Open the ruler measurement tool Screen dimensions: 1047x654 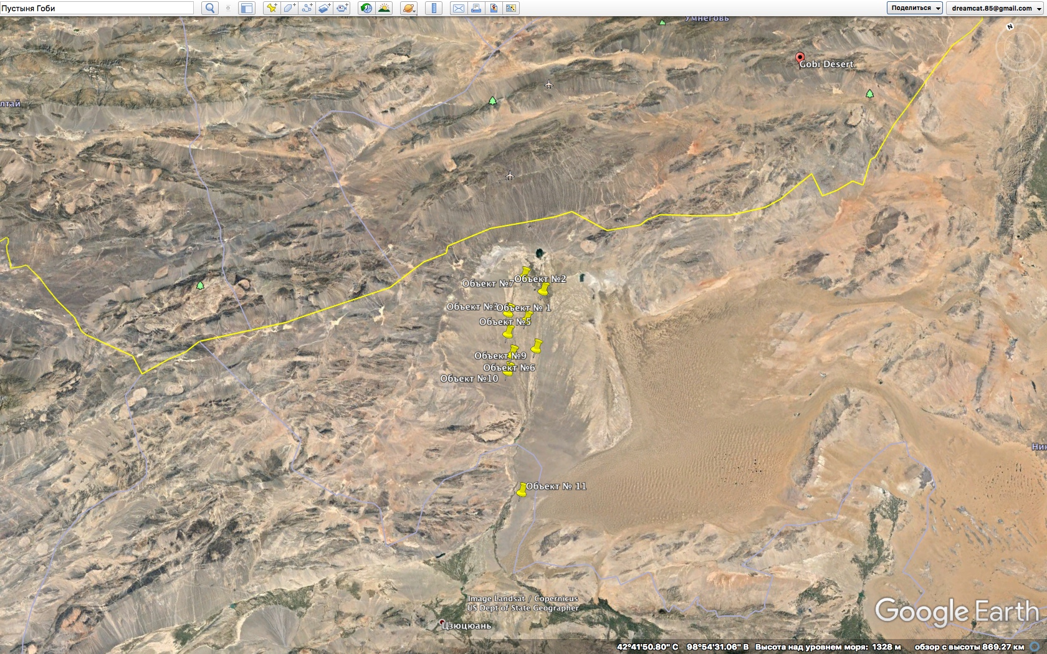tap(433, 8)
